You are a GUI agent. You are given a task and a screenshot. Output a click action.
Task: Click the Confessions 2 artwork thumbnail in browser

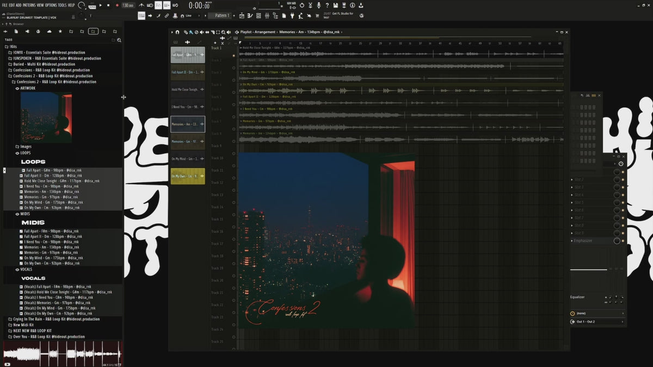click(x=46, y=117)
